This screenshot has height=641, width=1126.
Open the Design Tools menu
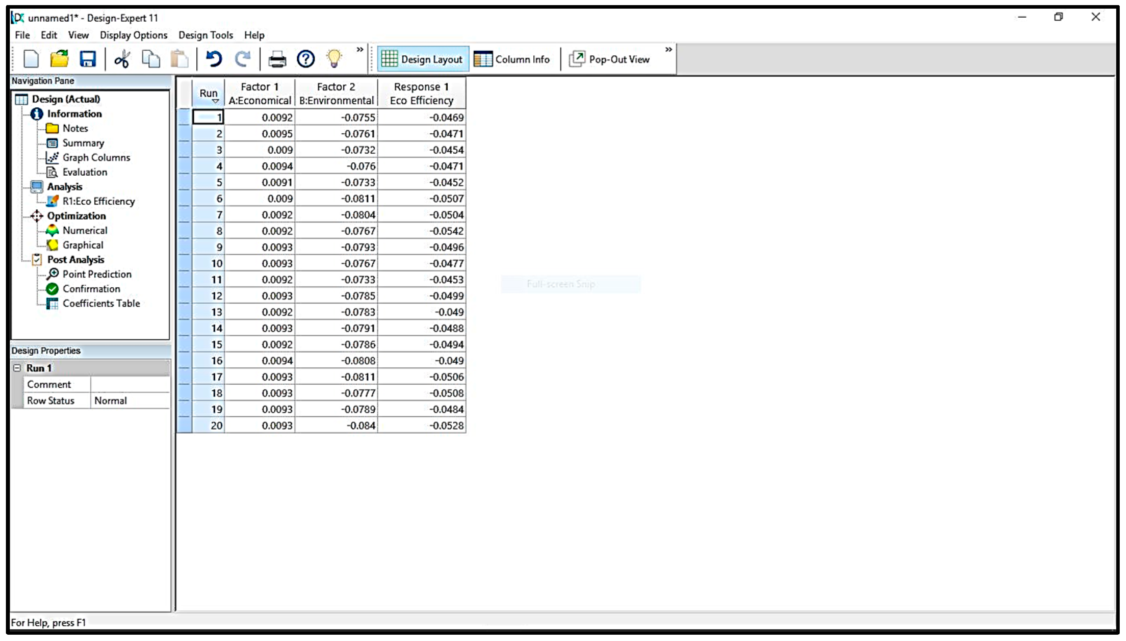coord(205,35)
